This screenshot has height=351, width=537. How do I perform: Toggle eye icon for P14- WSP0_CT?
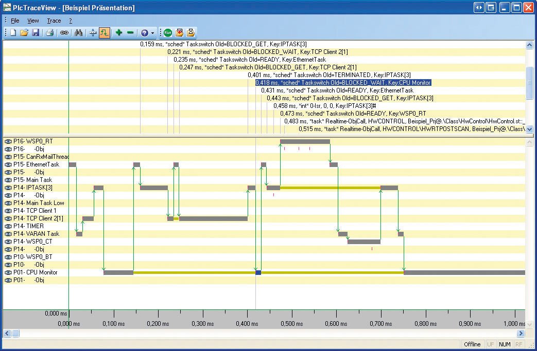point(8,242)
